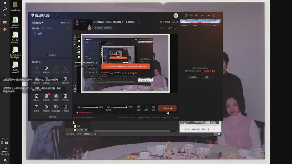292x164 pixels.
Task: Click 开始直播 start streaming button
Action: pos(168,108)
